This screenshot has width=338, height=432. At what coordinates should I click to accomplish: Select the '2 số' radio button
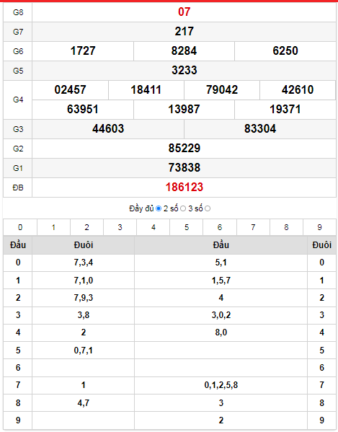[183, 208]
